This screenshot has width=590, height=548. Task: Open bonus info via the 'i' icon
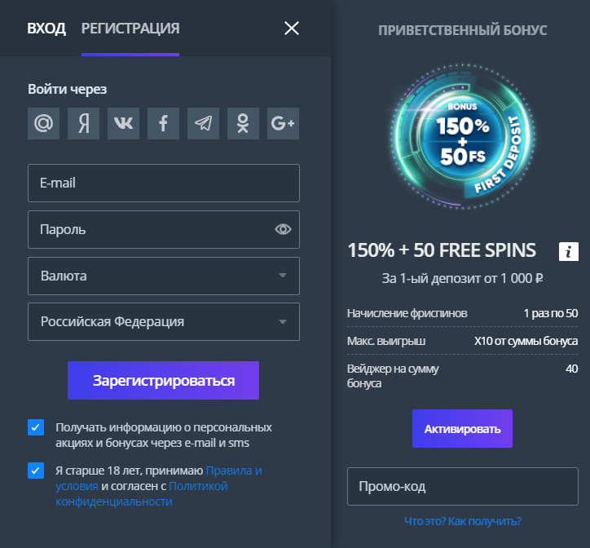tap(569, 251)
